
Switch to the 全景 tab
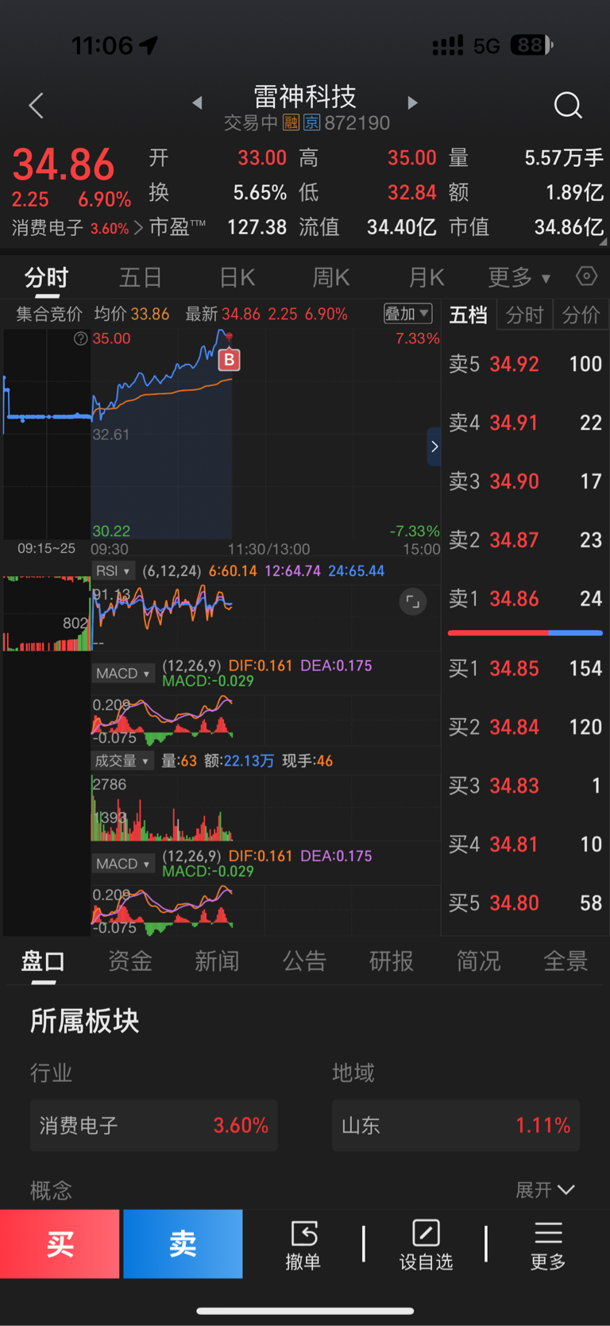coord(566,961)
